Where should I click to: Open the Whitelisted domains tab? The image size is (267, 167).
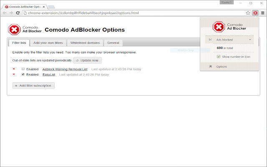coord(85,43)
